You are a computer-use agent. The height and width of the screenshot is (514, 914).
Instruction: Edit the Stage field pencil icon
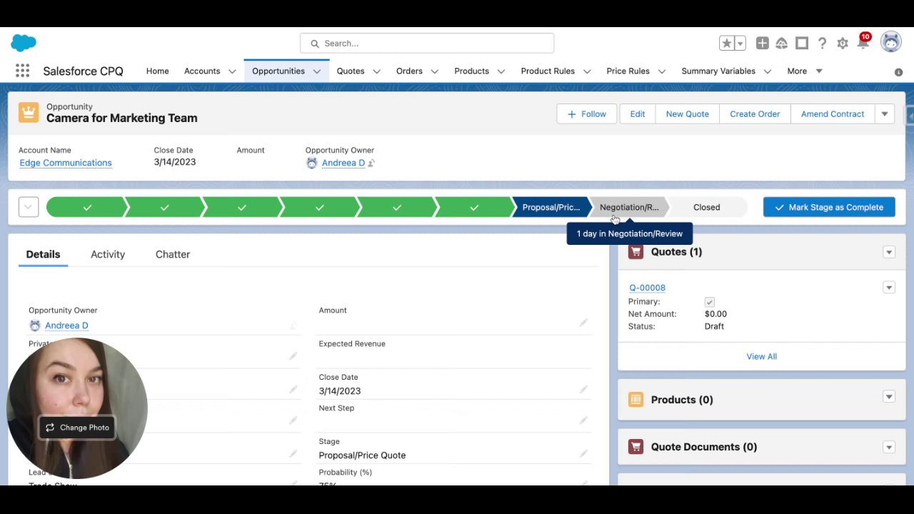583,454
